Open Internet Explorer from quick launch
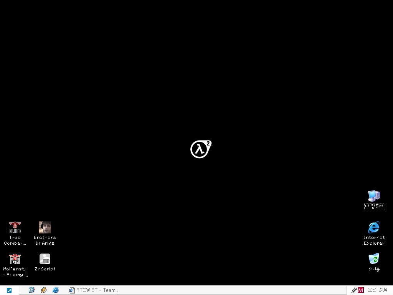The width and height of the screenshot is (393, 295). pos(56,290)
